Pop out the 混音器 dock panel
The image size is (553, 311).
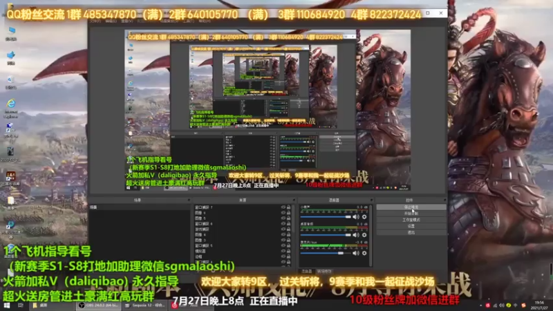(371, 200)
